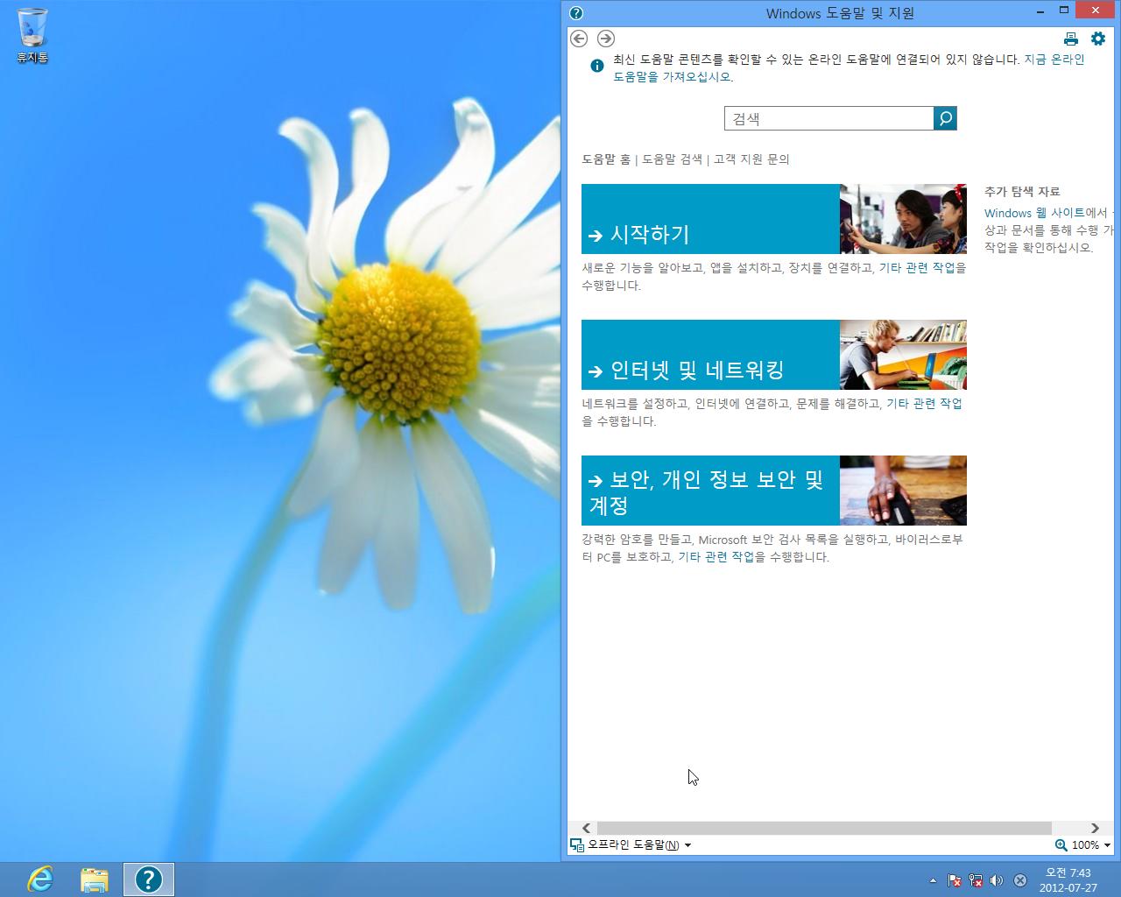The height and width of the screenshot is (897, 1121).
Task: Click horizontal scrollbar left arrow
Action: pyautogui.click(x=586, y=828)
